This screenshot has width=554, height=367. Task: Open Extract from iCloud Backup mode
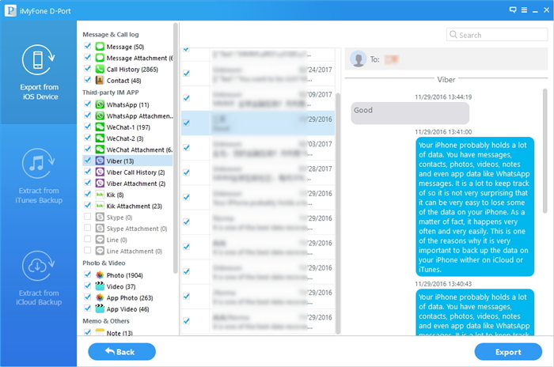coord(39,278)
